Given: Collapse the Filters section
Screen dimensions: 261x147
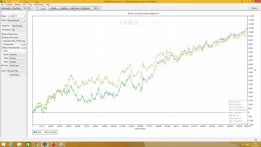Looking at the screenshot, I should pyautogui.click(x=2, y=51).
